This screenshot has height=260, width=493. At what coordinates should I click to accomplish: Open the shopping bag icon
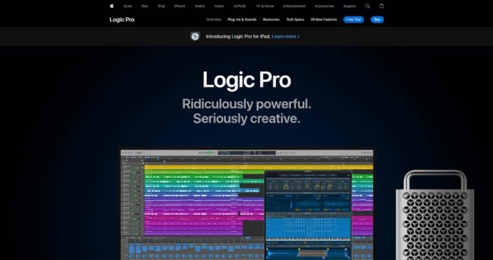(381, 5)
